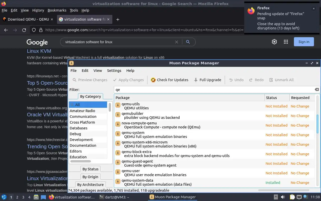The width and height of the screenshot is (321, 201).
Task: Open the file manager taskbar icon
Action: 36,197
